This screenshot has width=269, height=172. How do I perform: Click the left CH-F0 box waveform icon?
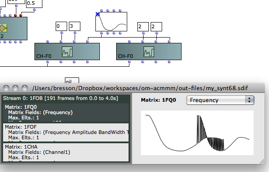(67, 52)
